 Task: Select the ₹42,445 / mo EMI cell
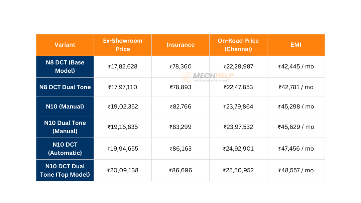(296, 66)
